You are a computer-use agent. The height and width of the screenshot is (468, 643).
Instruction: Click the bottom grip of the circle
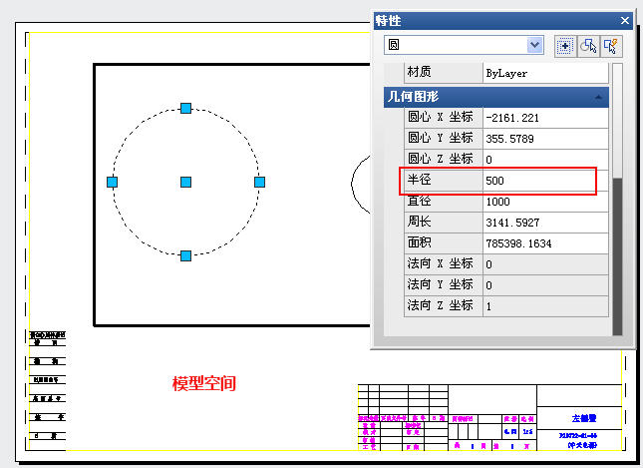click(185, 255)
